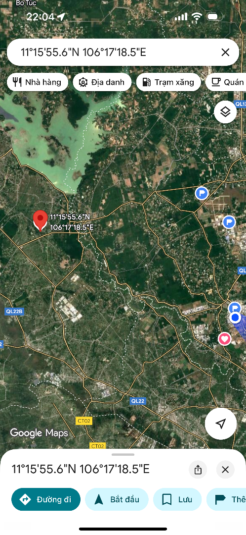Tap the share icon in bottom sheet
The height and width of the screenshot is (535, 246).
point(198,470)
